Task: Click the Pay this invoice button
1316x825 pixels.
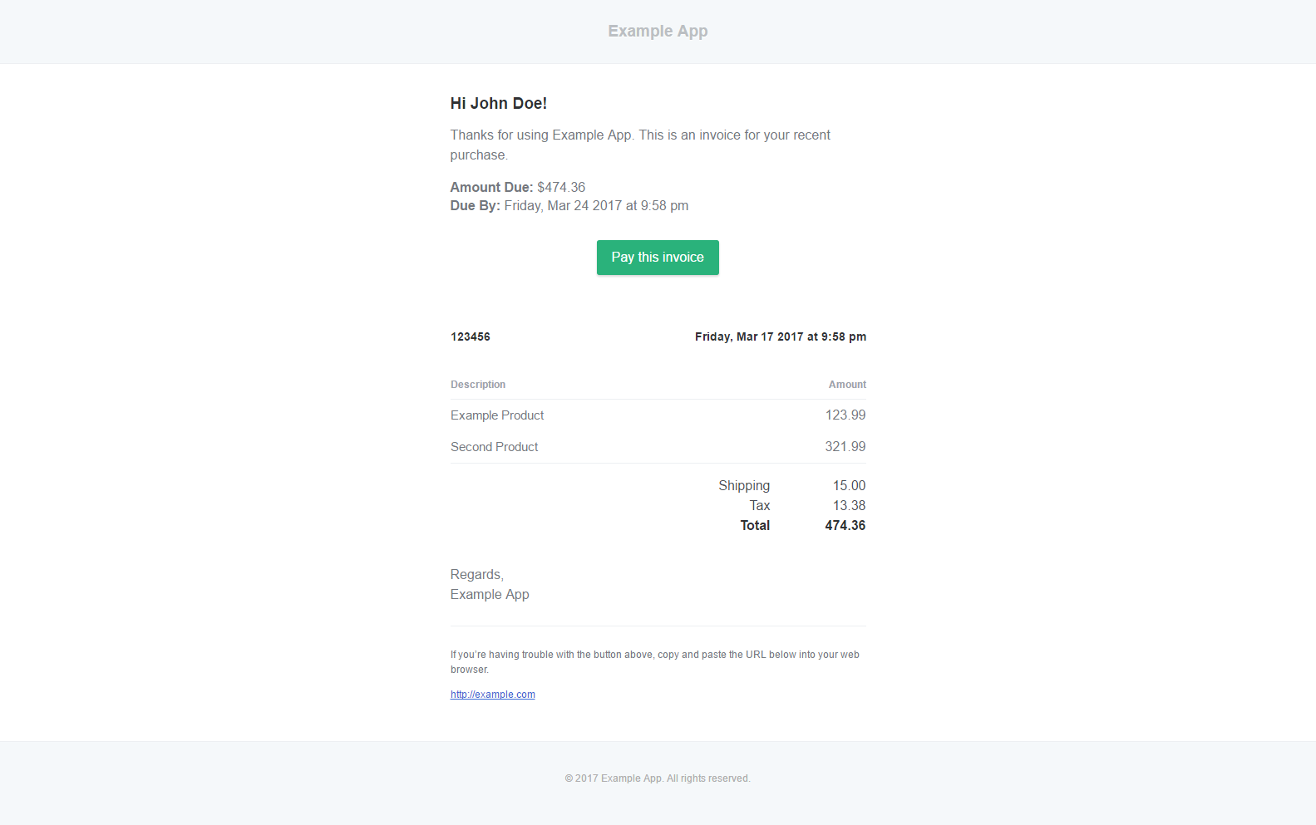Action: 658,258
